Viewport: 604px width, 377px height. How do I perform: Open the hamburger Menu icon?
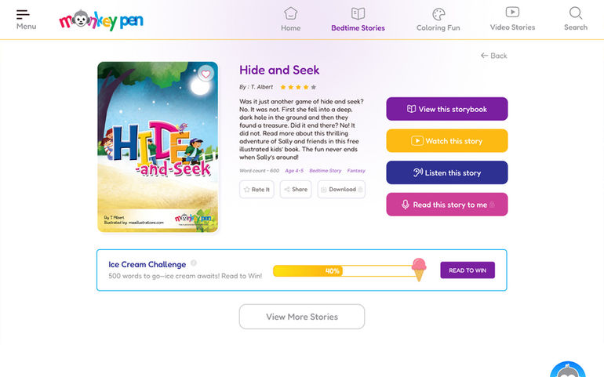tap(23, 14)
